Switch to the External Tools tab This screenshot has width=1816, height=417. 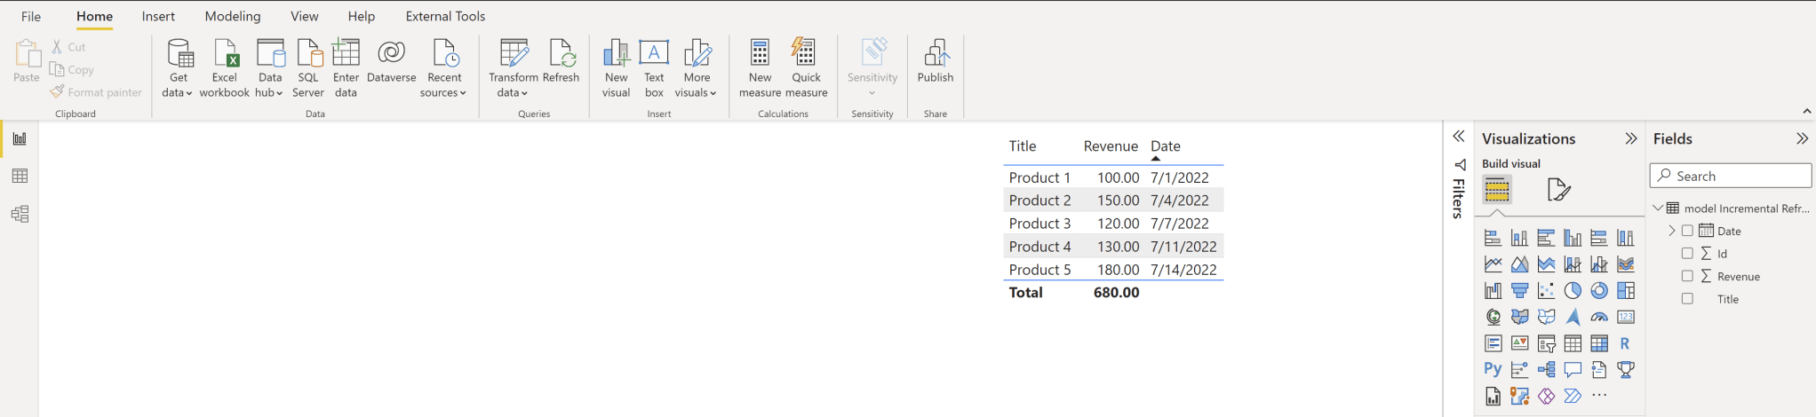[445, 16]
